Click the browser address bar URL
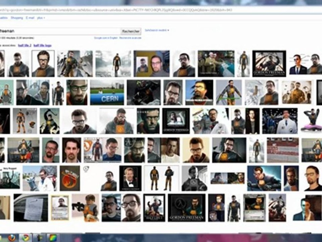 click(116, 10)
